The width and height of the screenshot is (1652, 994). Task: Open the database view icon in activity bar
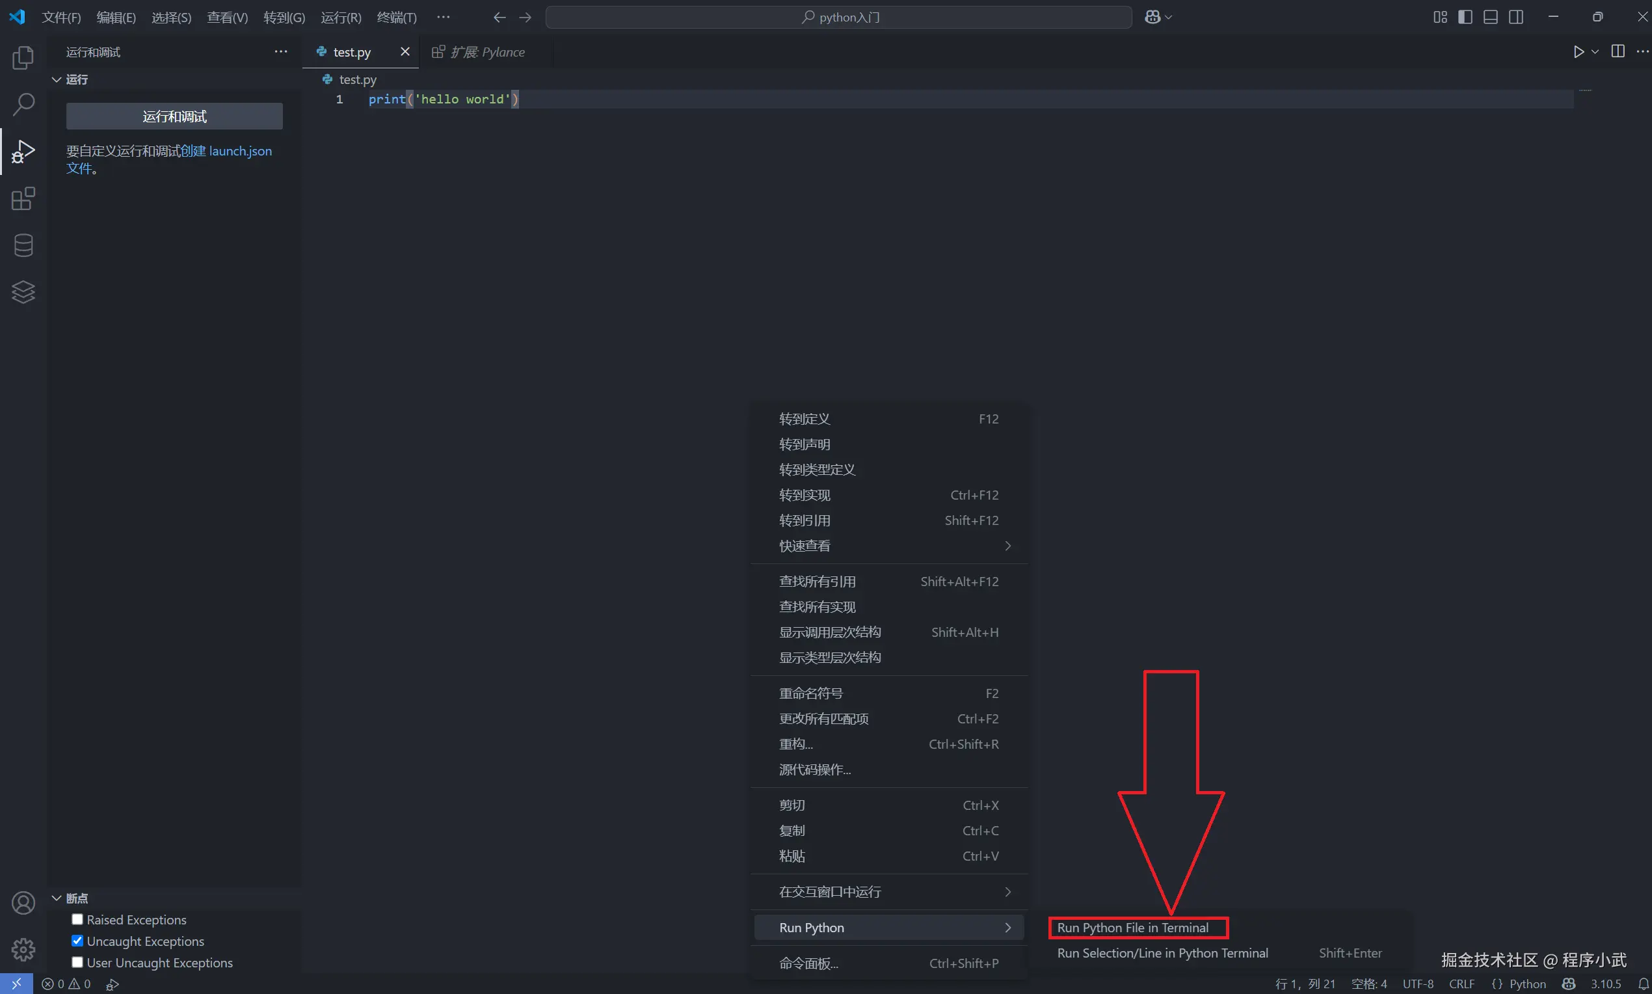pyautogui.click(x=23, y=245)
